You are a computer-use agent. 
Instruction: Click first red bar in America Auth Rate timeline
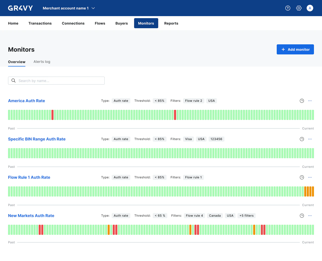click(53, 115)
